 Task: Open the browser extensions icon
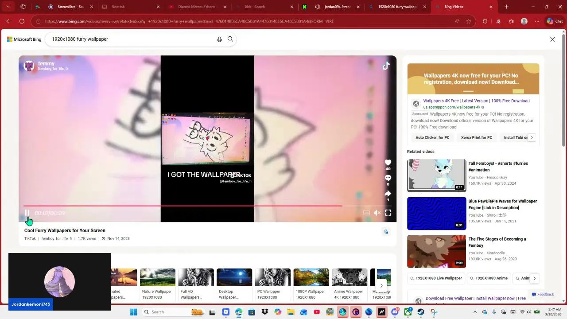pyautogui.click(x=485, y=21)
